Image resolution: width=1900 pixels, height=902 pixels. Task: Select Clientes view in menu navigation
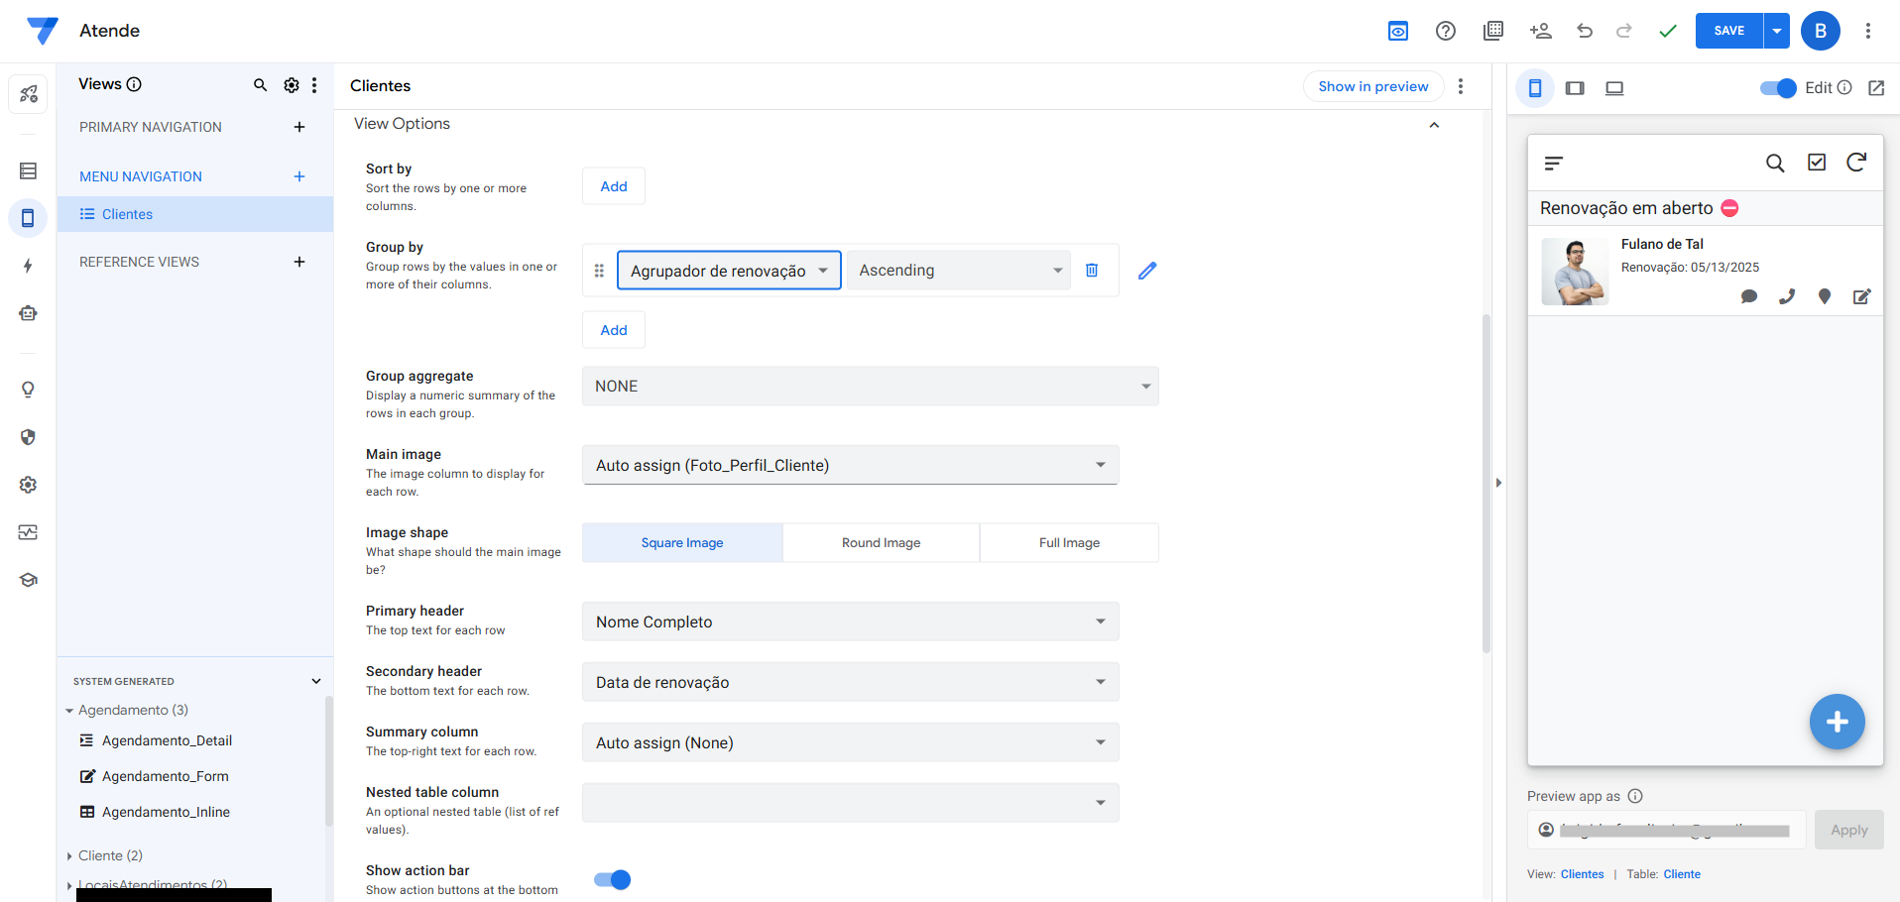(127, 214)
